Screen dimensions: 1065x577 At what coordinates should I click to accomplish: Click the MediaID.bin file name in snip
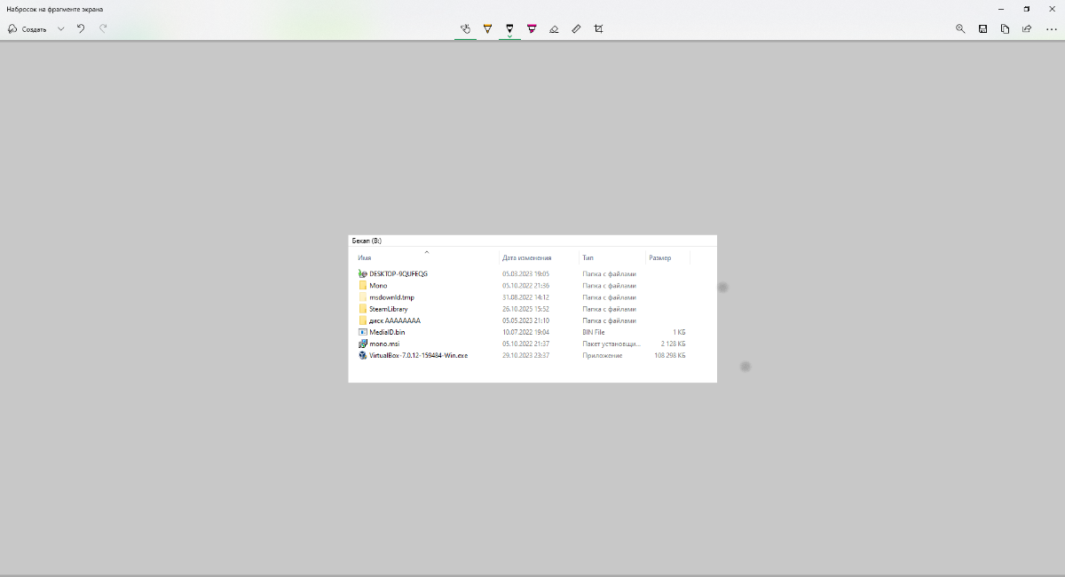(x=387, y=332)
